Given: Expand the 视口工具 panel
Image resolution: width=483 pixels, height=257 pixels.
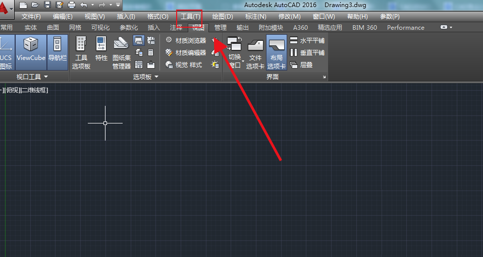Looking at the screenshot, I should (32, 77).
